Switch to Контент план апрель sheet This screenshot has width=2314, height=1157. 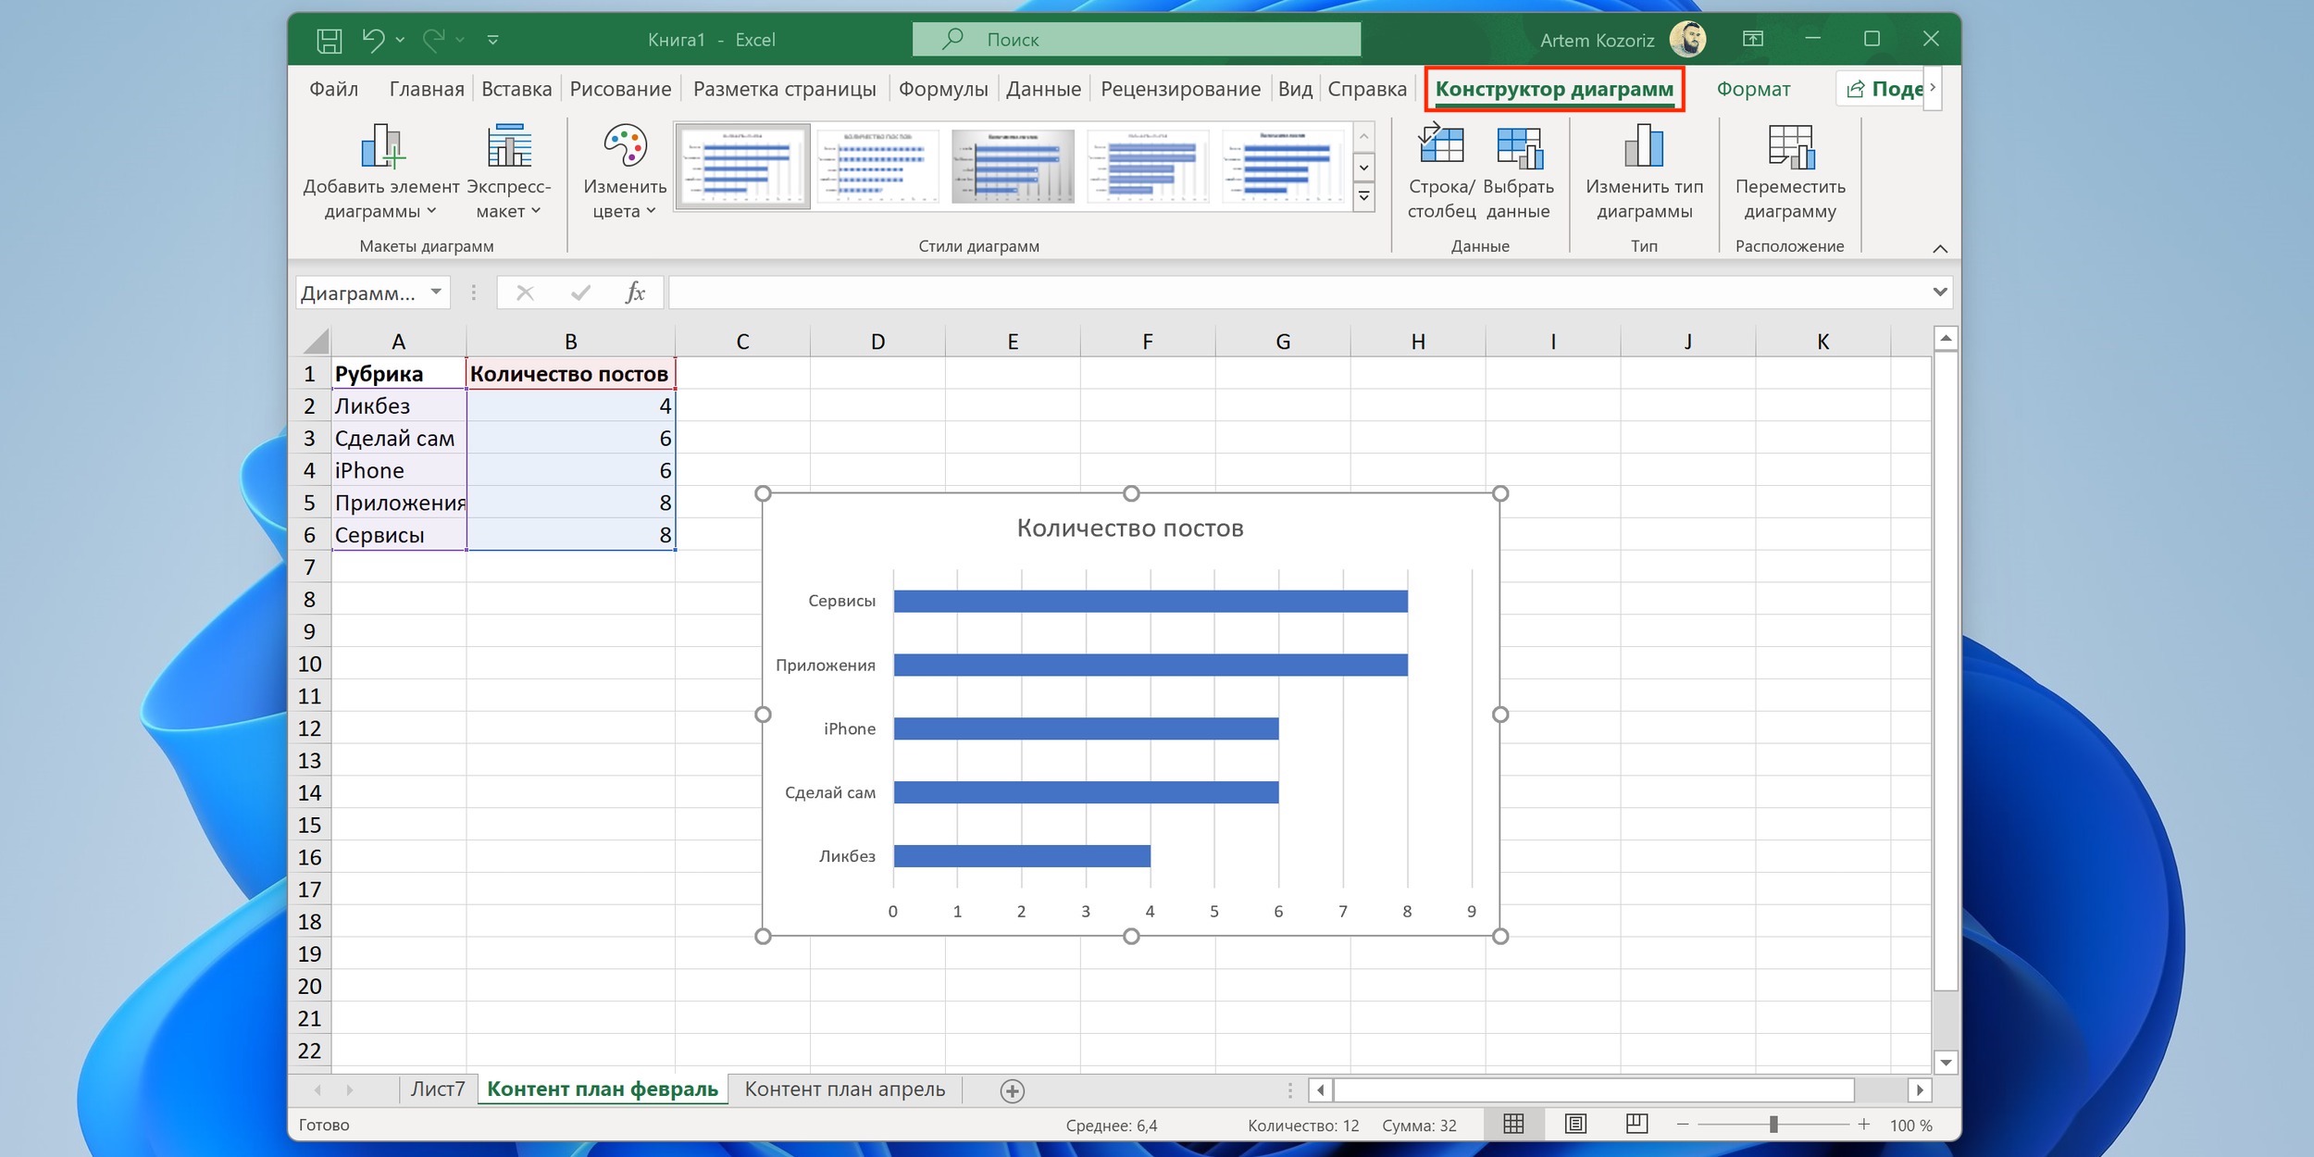tap(845, 1089)
